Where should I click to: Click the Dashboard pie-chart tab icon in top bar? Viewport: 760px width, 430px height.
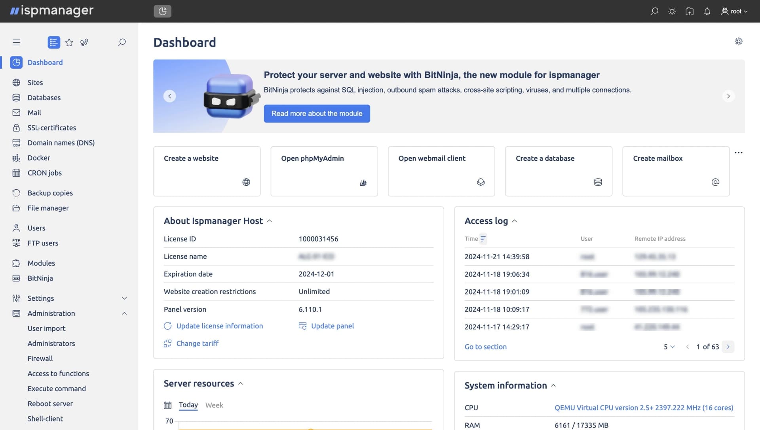162,11
